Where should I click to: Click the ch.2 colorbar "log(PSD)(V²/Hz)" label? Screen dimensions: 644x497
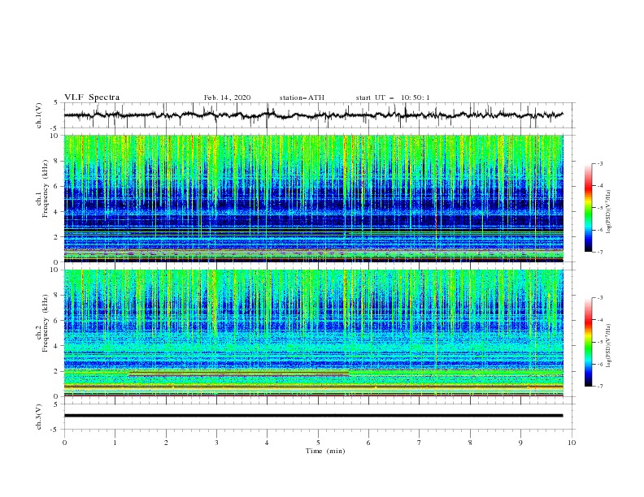[x=608, y=346]
